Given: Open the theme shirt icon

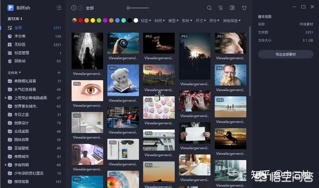Looking at the screenshot, I should pos(244,8).
